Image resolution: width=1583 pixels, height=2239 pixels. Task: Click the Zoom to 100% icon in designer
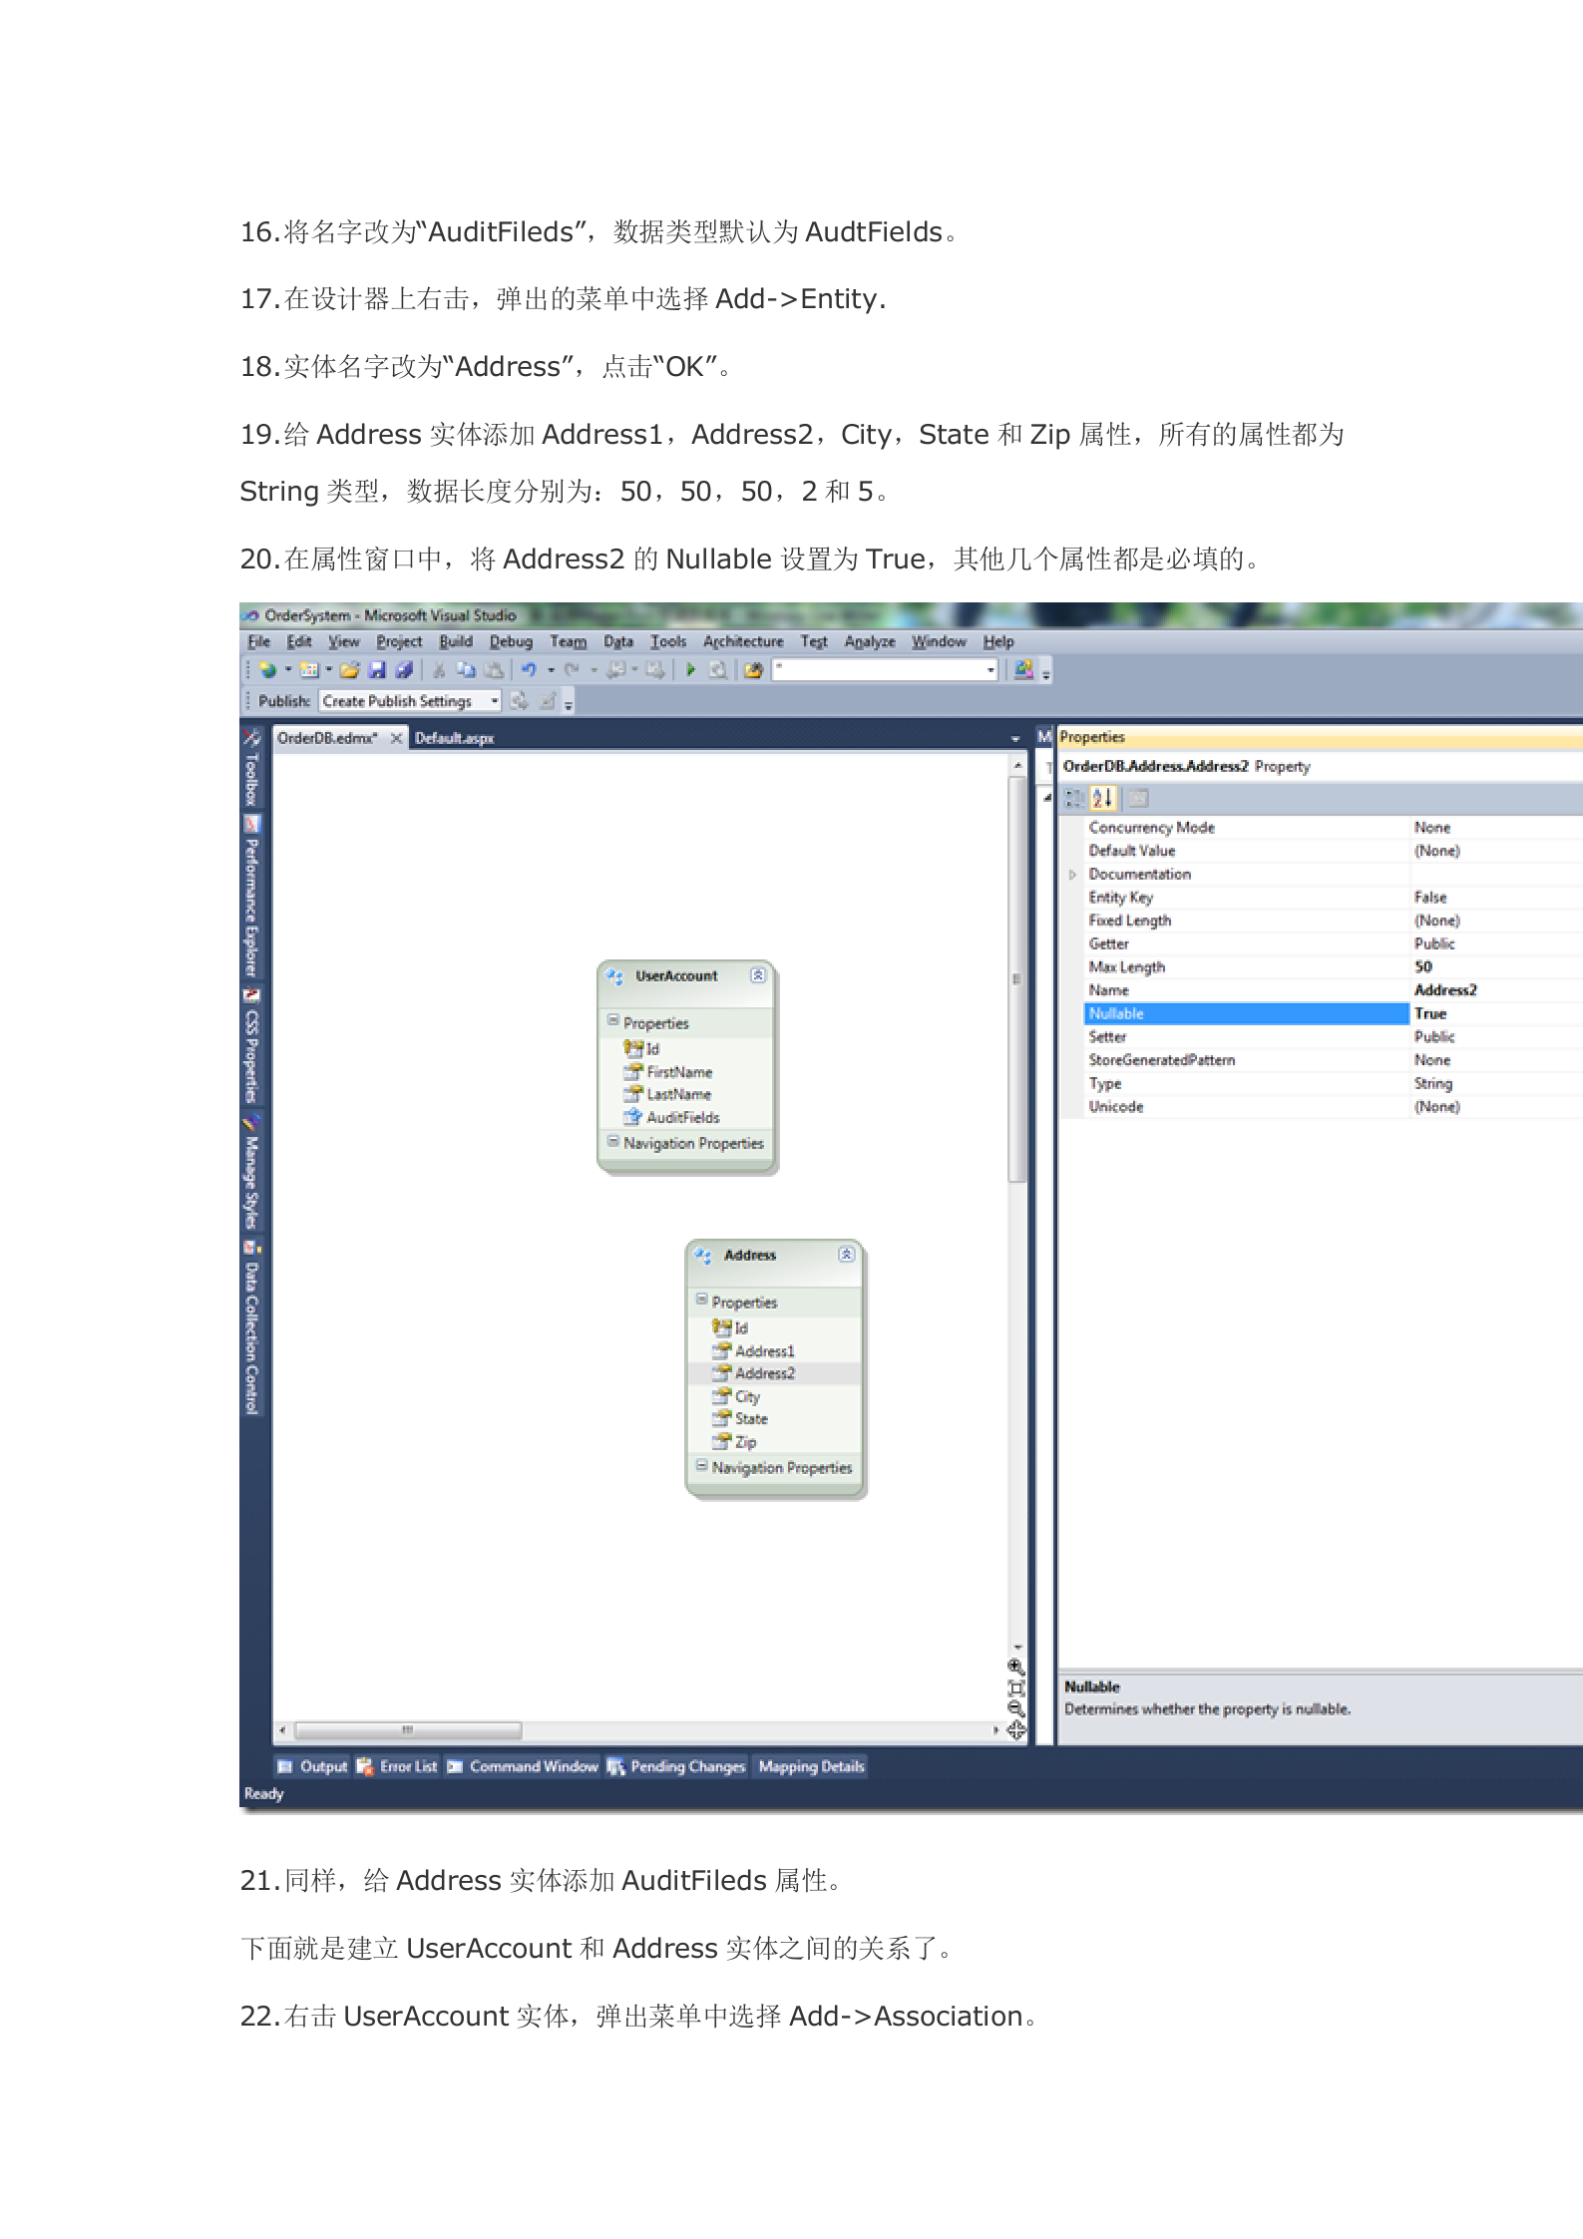click(1015, 1687)
